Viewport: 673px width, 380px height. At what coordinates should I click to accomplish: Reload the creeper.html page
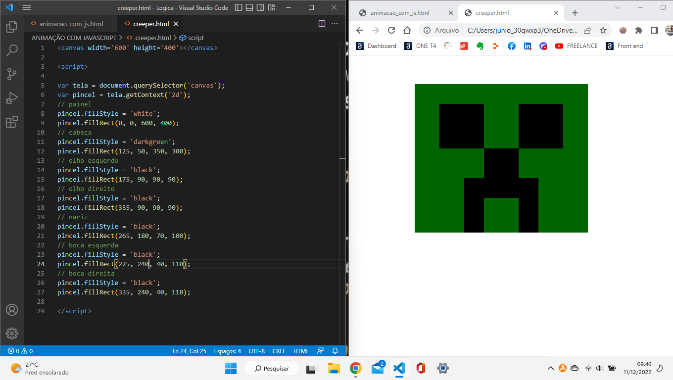[391, 30]
